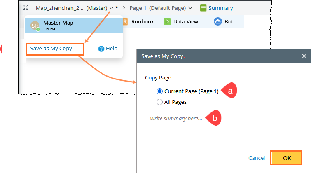The image size is (311, 173).
Task: Click the Help question mark icon
Action: [x=101, y=49]
